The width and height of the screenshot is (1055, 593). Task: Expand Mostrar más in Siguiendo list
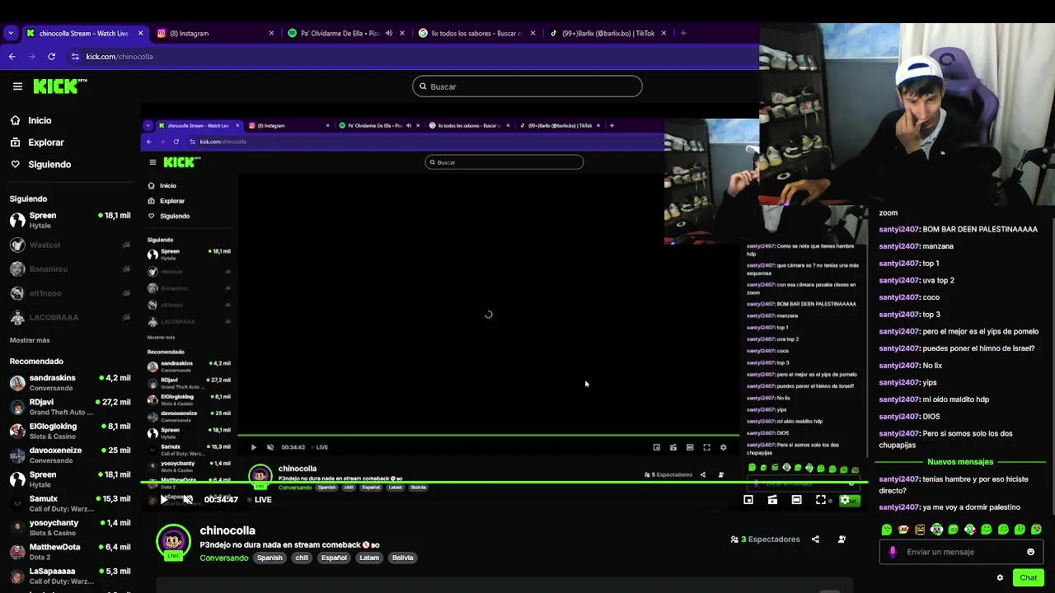[x=30, y=340]
